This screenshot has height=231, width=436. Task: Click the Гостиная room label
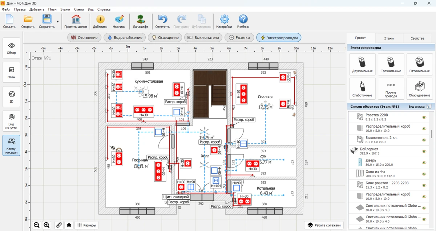[x=140, y=160]
